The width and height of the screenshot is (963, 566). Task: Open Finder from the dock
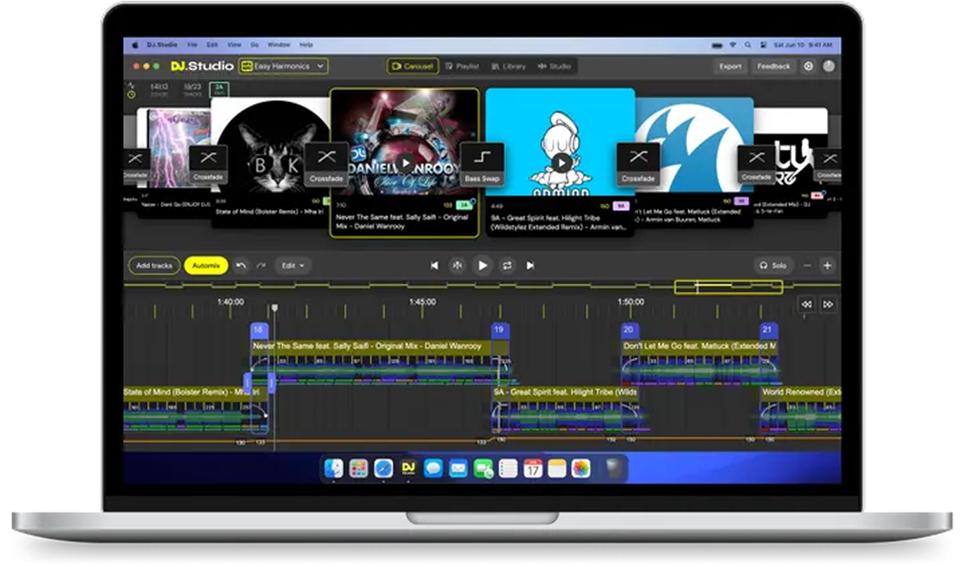pyautogui.click(x=334, y=468)
